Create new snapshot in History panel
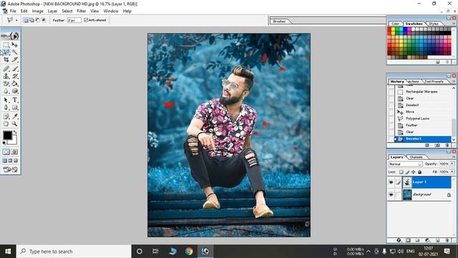This screenshot has width=458, height=258. point(437,145)
